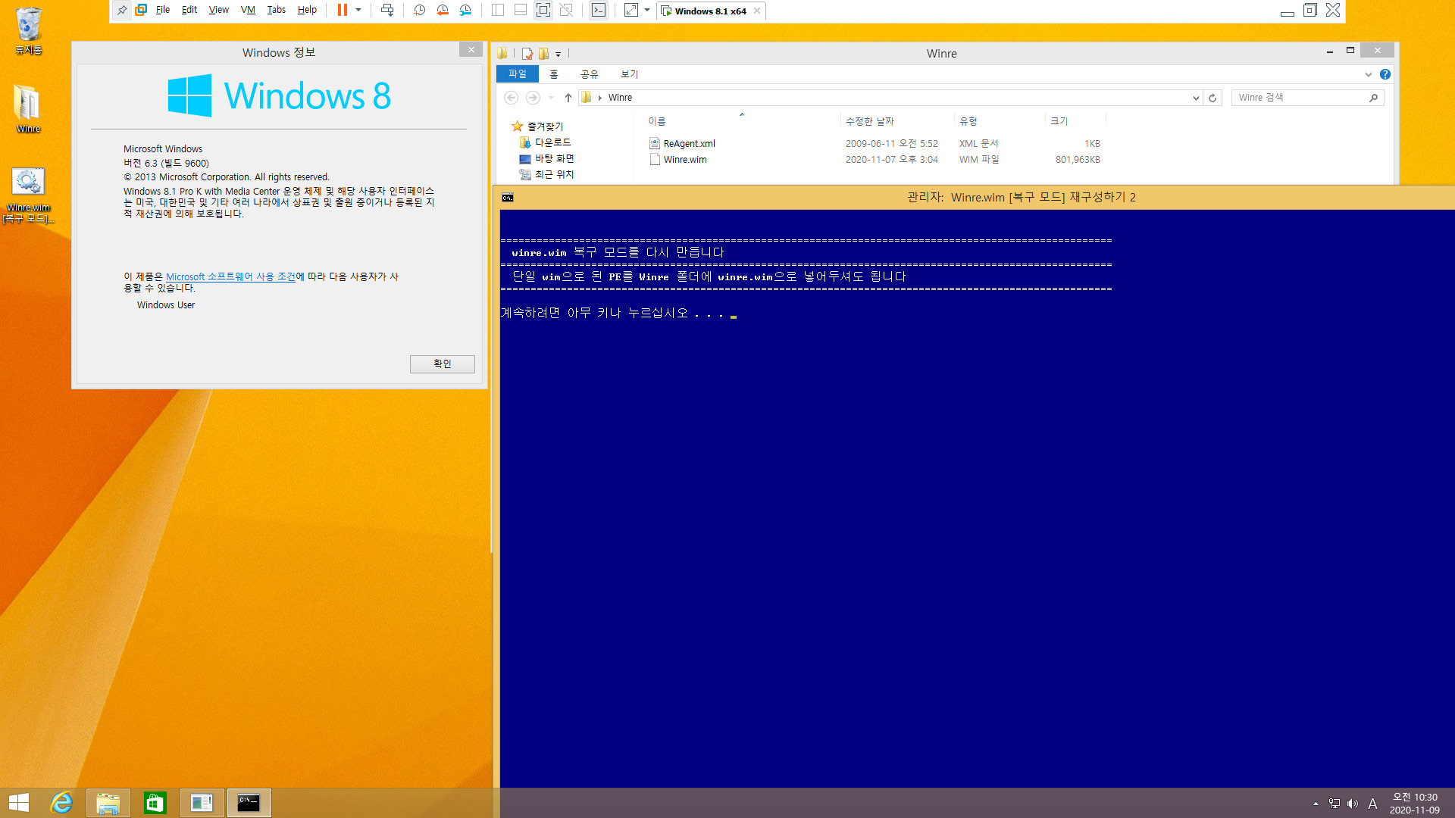Close the Windows 8.1 x64 tab
Image resolution: width=1455 pixels, height=818 pixels.
[x=757, y=11]
